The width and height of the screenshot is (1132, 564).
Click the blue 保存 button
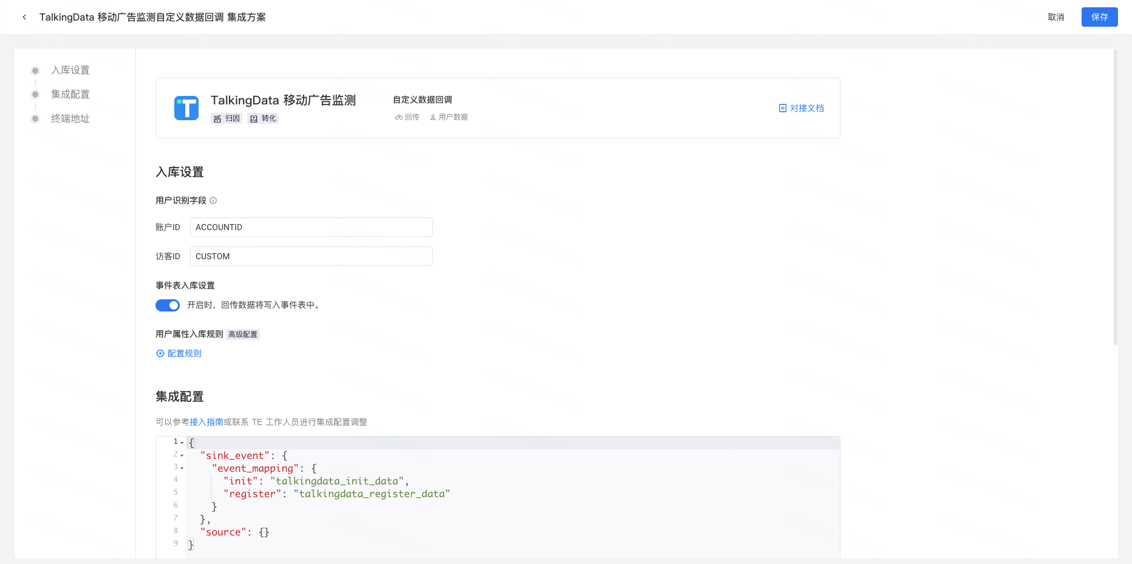[x=1099, y=17]
